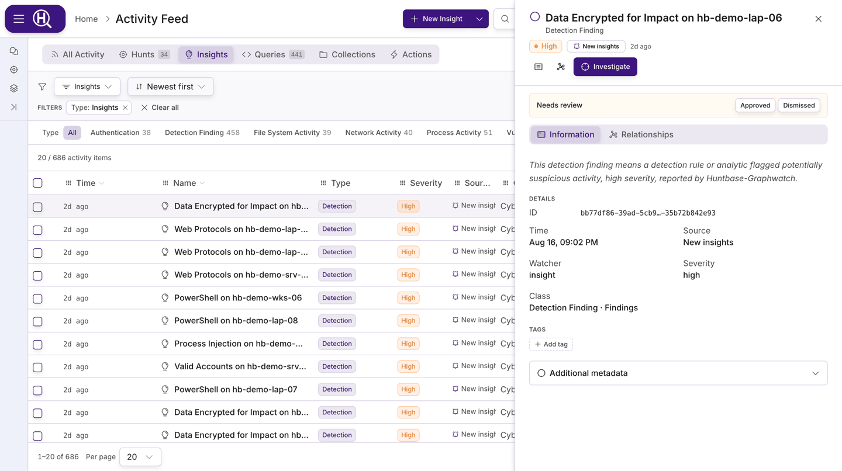
Task: Remove the Type: Insights filter chip
Action: click(125, 108)
